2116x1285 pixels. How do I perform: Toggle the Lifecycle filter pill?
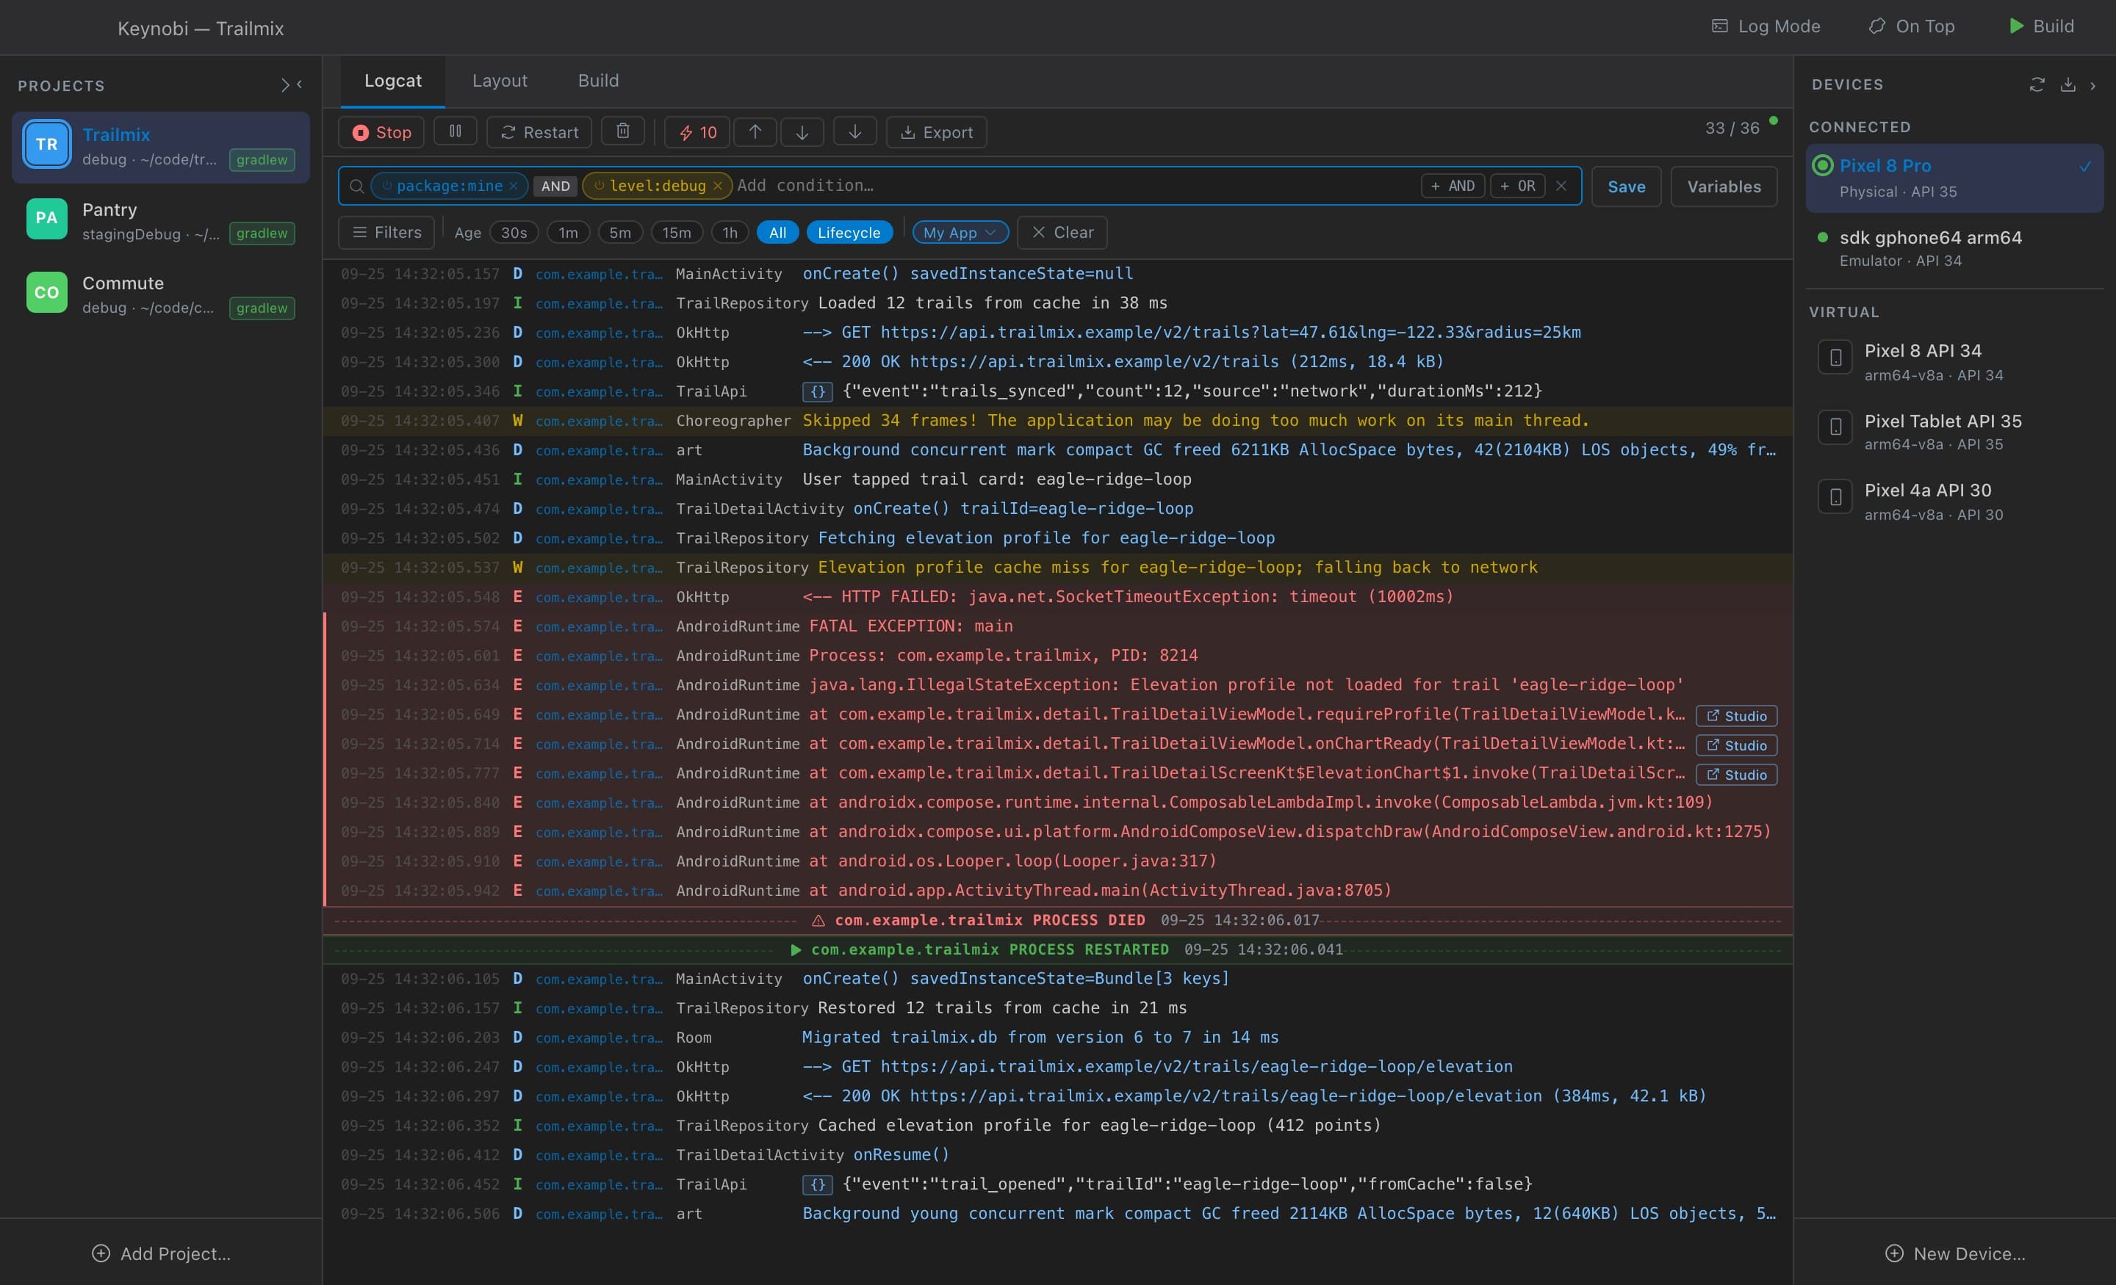(849, 233)
